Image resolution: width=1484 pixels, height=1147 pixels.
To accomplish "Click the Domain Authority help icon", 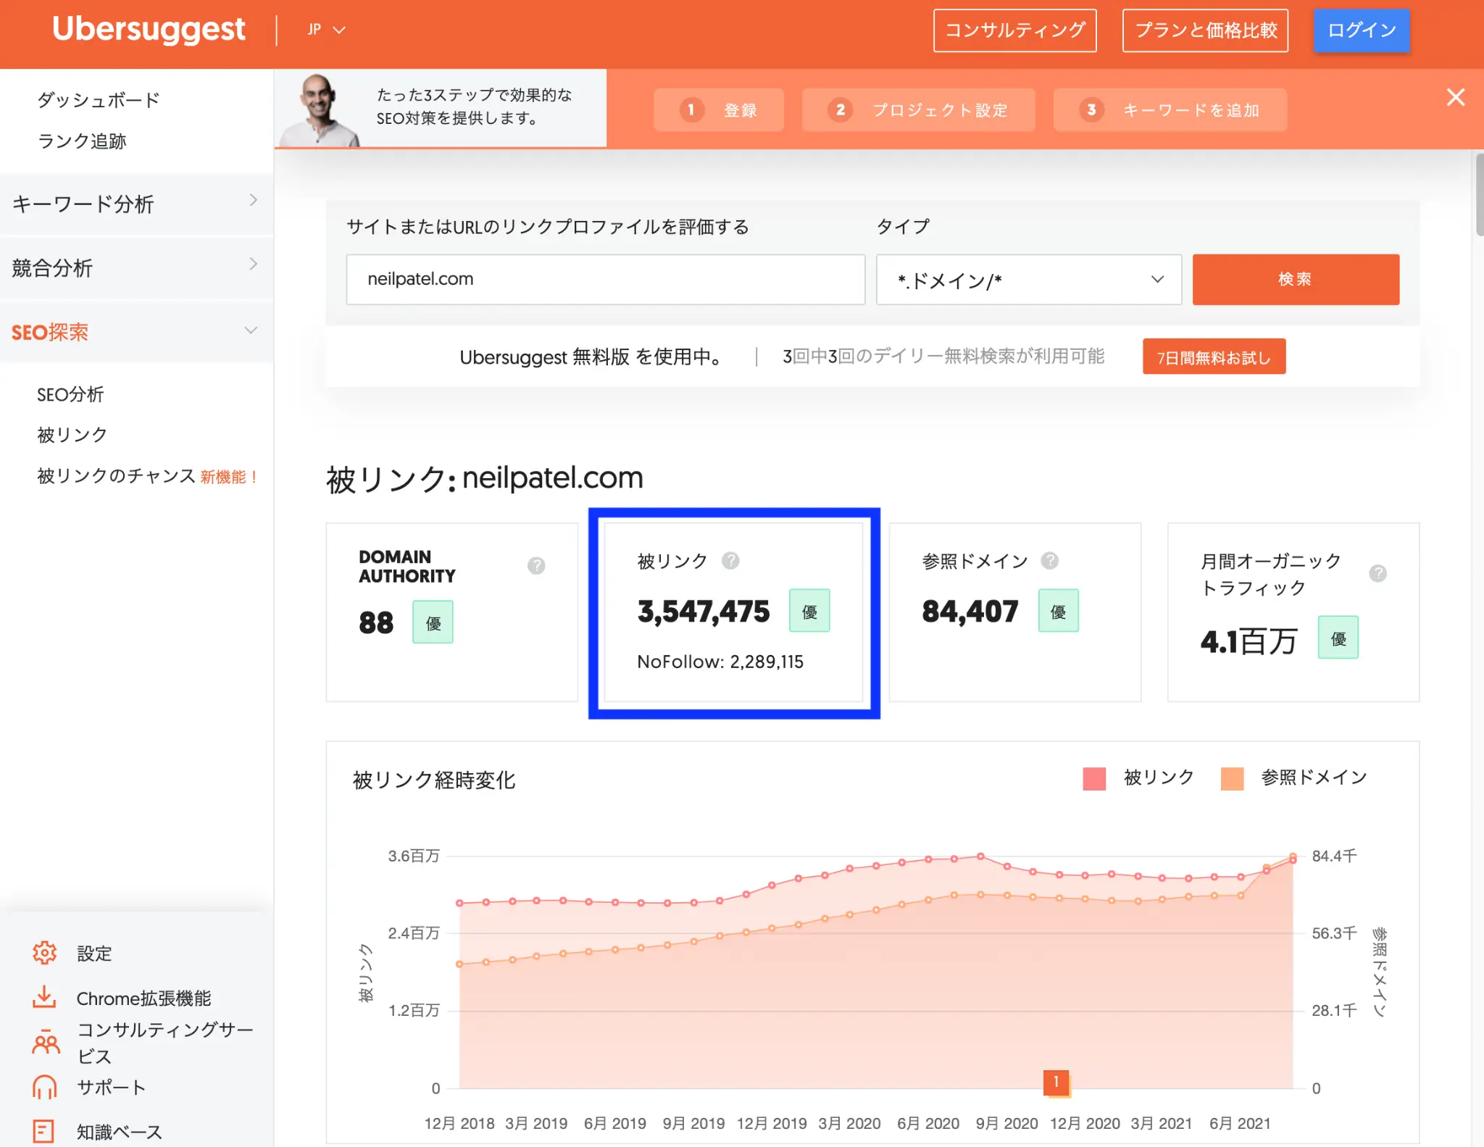I will click(x=535, y=566).
